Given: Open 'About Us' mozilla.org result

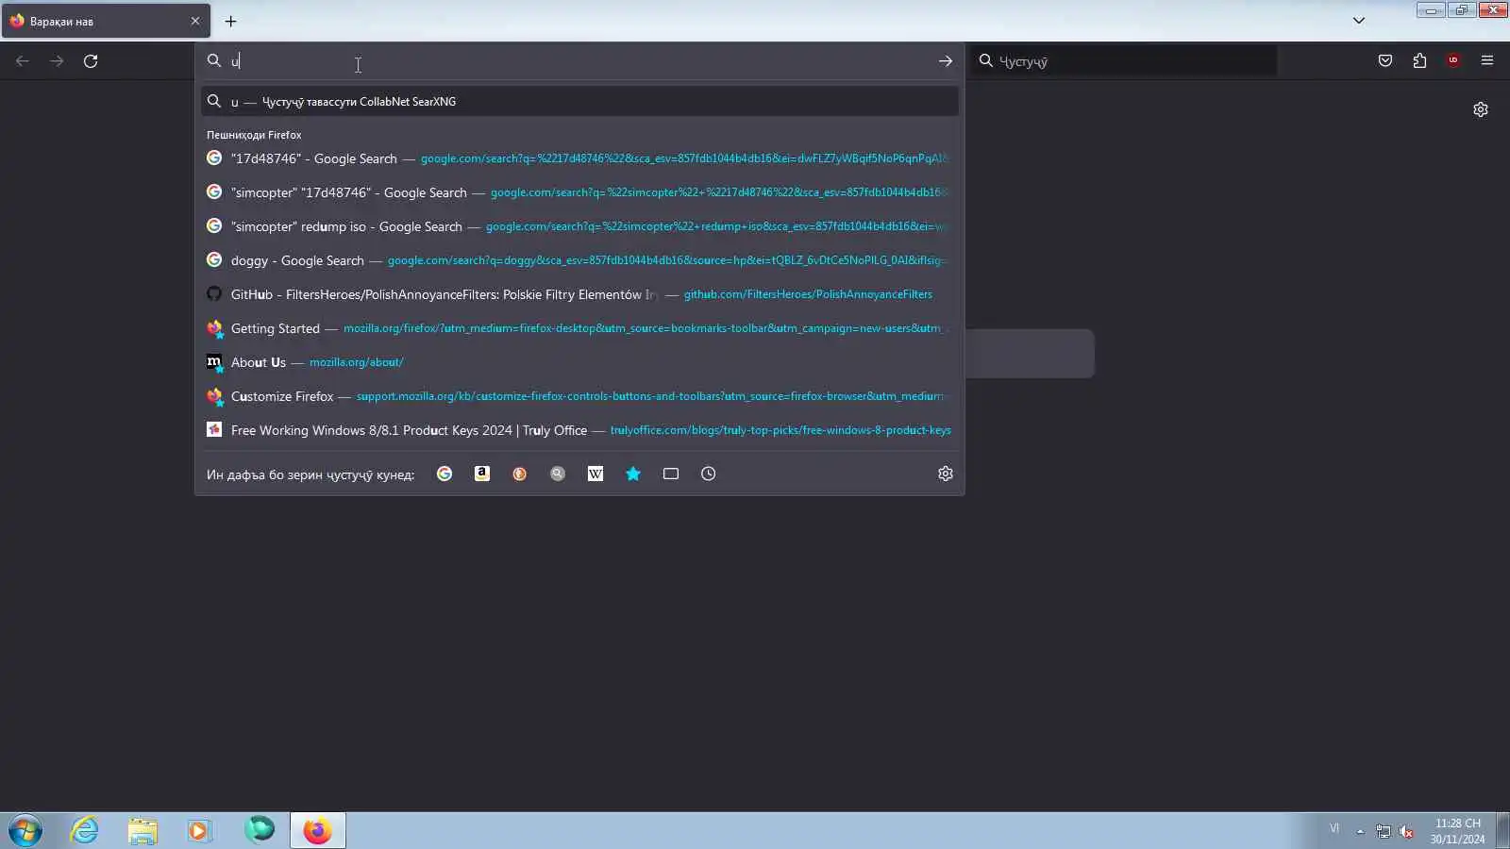Looking at the screenshot, I should coord(579,362).
